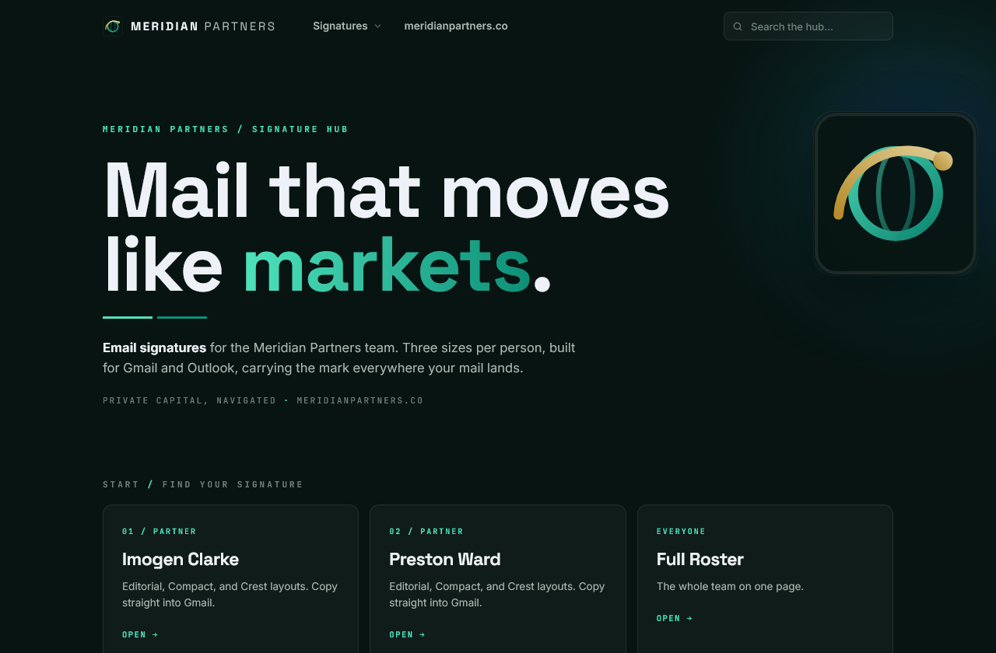Screen dimensions: 996x653
Task: Open the meridianpartners.co nav link
Action: (456, 26)
